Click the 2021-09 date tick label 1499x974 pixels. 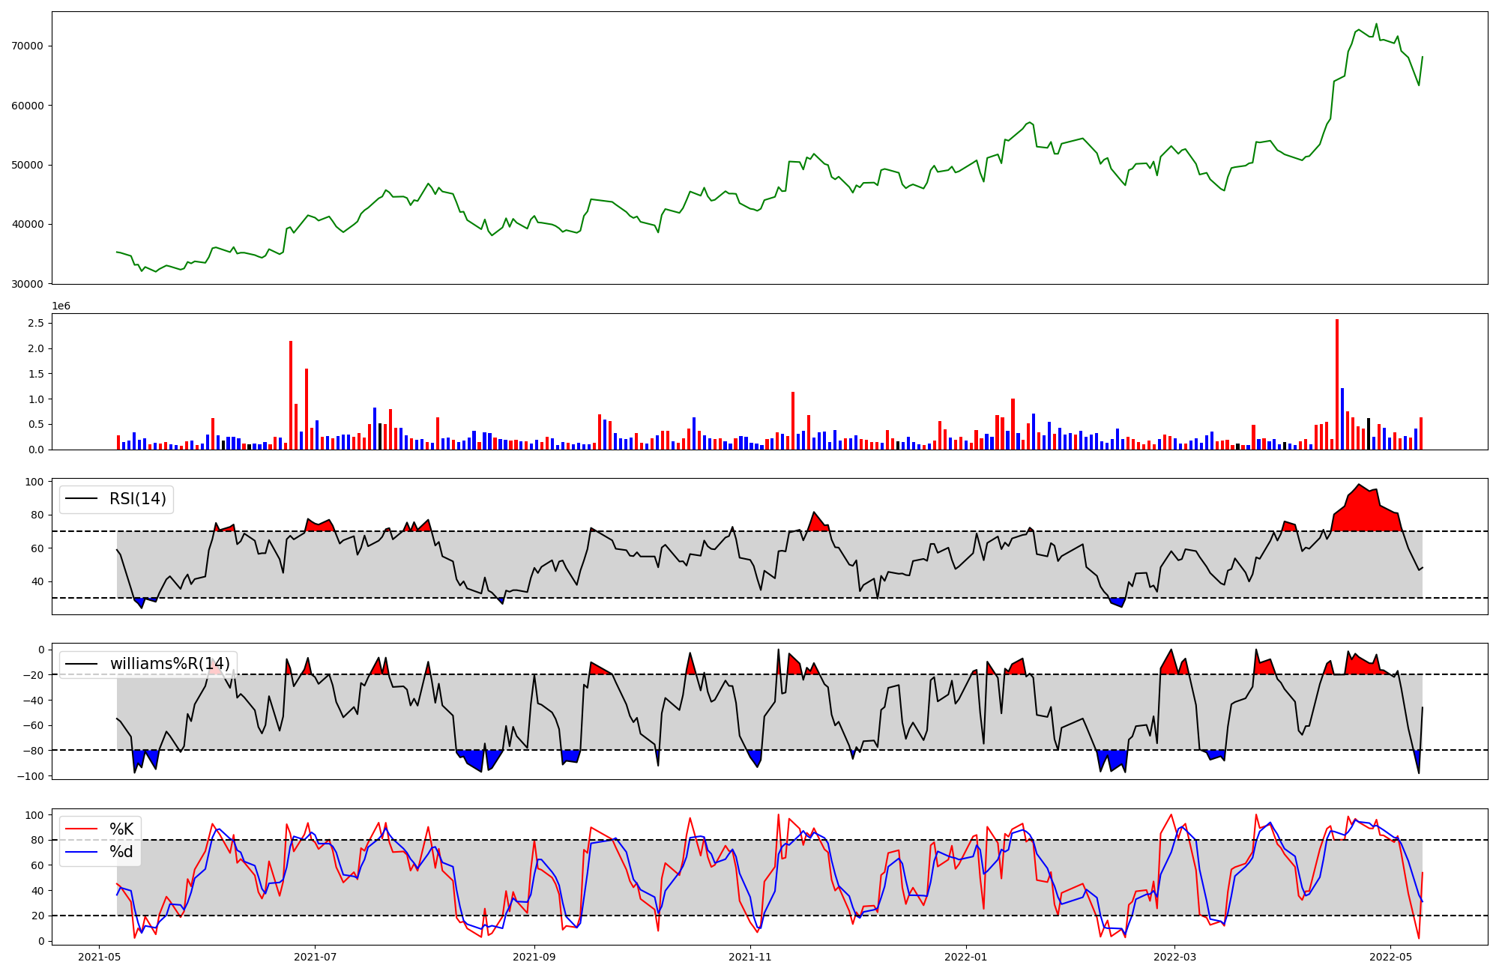pos(534,957)
